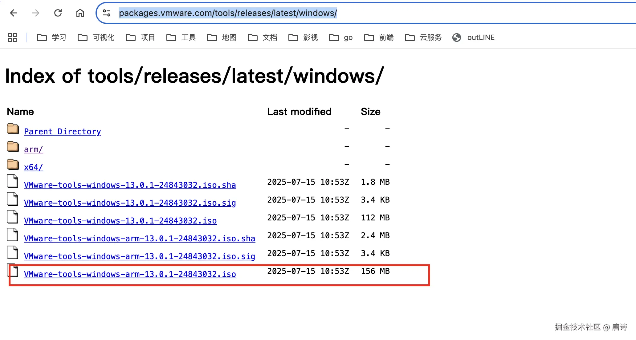Screen dimensions: 636x340
Task: Click the browser back arrow
Action: [14, 13]
